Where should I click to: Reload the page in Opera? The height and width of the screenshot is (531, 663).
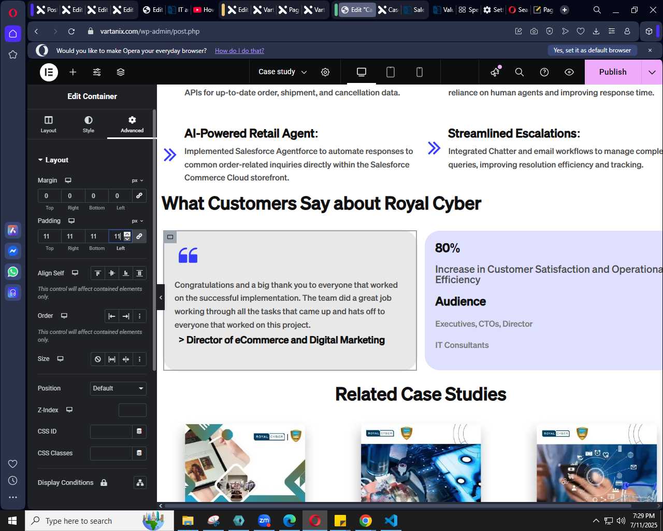pyautogui.click(x=71, y=32)
